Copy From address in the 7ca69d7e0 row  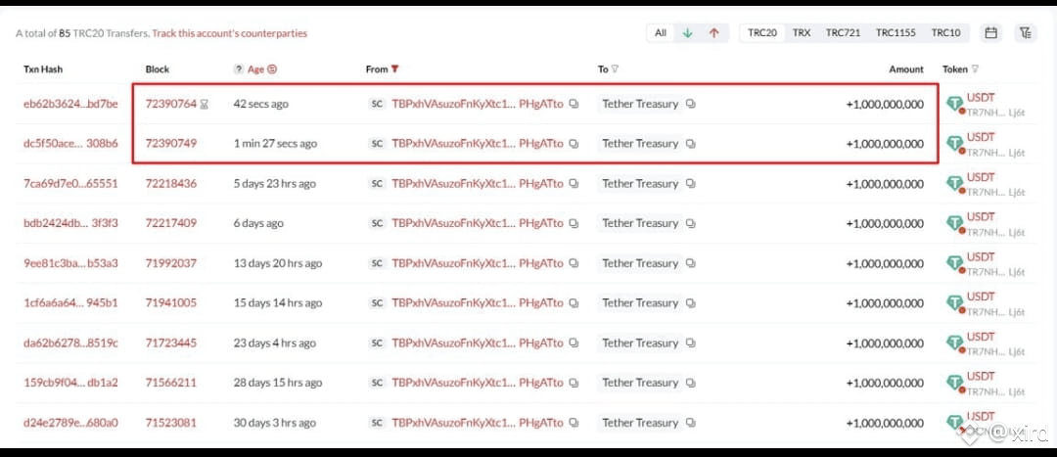coord(574,183)
